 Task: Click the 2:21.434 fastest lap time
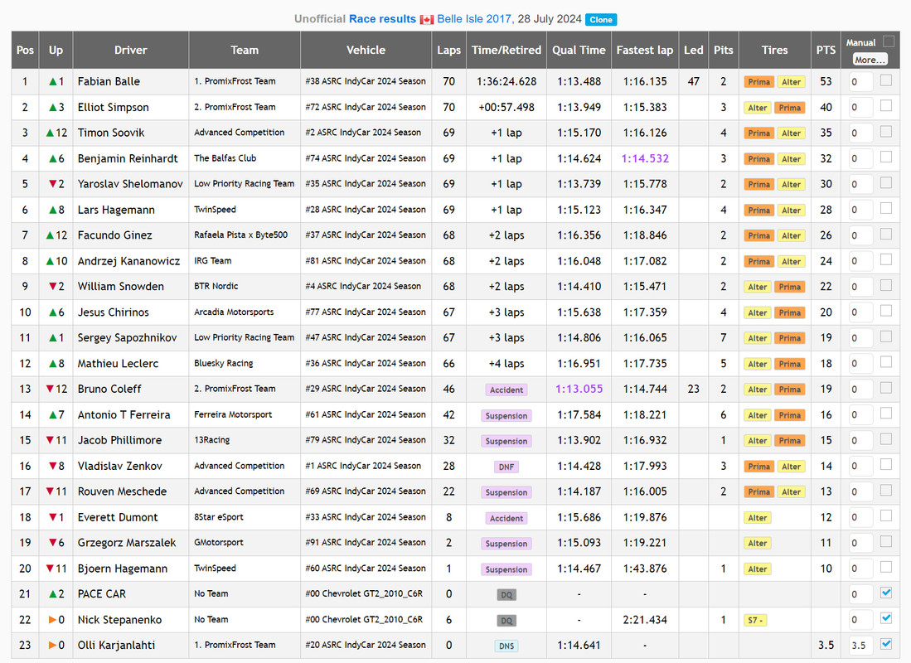pyautogui.click(x=645, y=620)
